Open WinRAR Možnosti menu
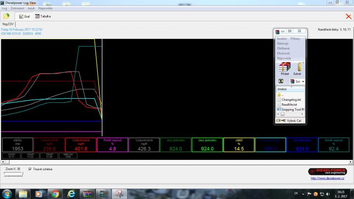Viewport: 354px width, 199px height. click(x=283, y=53)
